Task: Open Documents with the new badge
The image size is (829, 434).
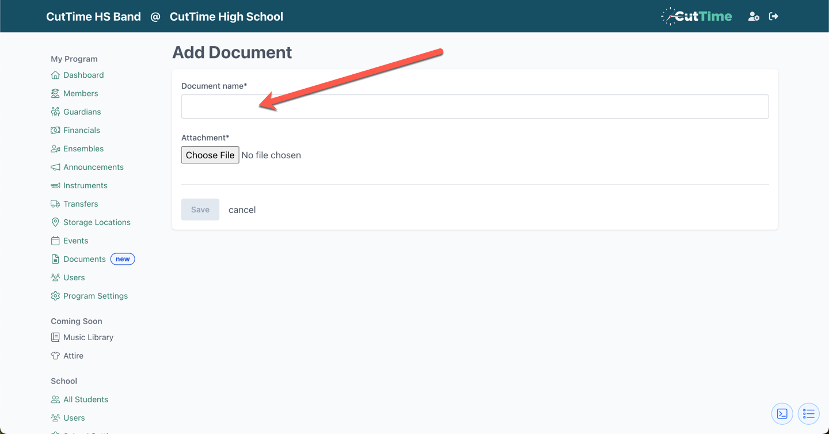Action: pos(85,259)
